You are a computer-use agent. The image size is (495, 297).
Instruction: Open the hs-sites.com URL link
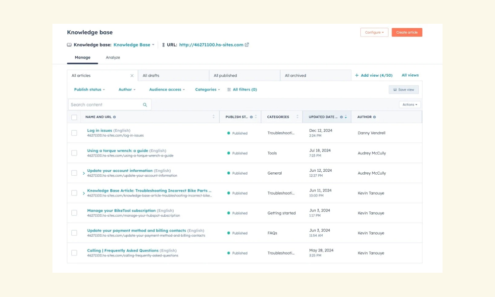[x=211, y=45]
